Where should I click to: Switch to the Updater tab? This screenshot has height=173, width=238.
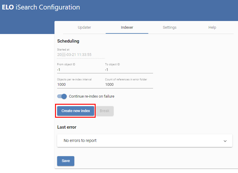tap(84, 28)
